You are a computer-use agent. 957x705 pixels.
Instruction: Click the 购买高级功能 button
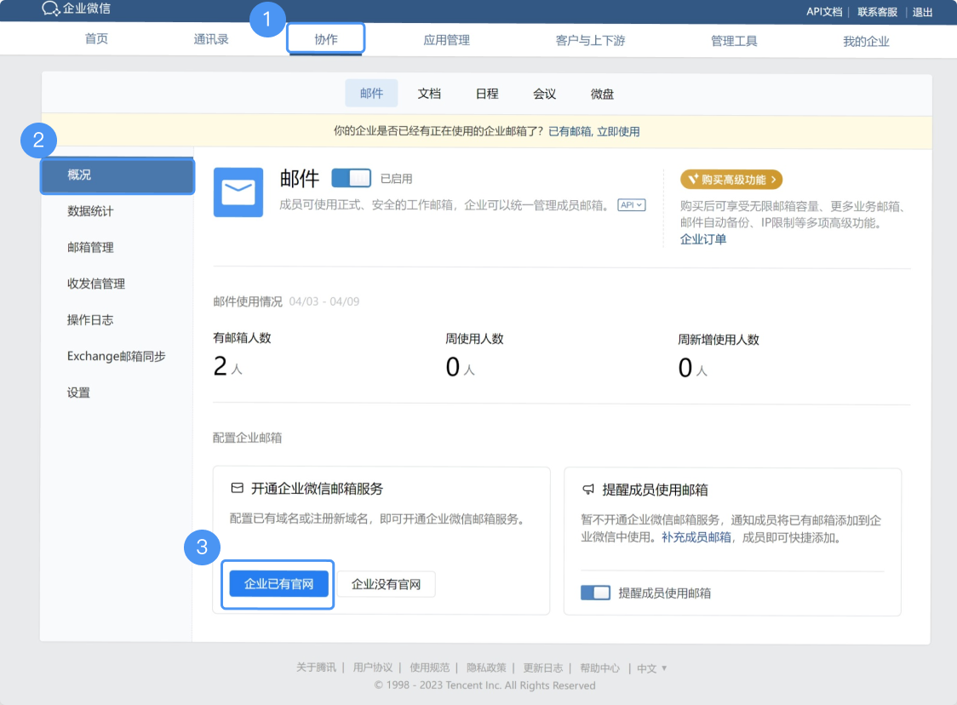(x=731, y=180)
